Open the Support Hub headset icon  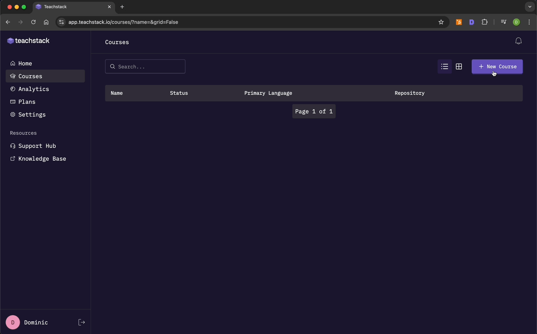[x=13, y=146]
